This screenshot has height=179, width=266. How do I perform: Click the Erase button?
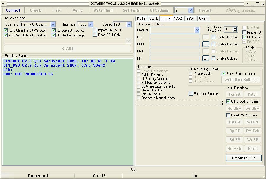coord(253,149)
